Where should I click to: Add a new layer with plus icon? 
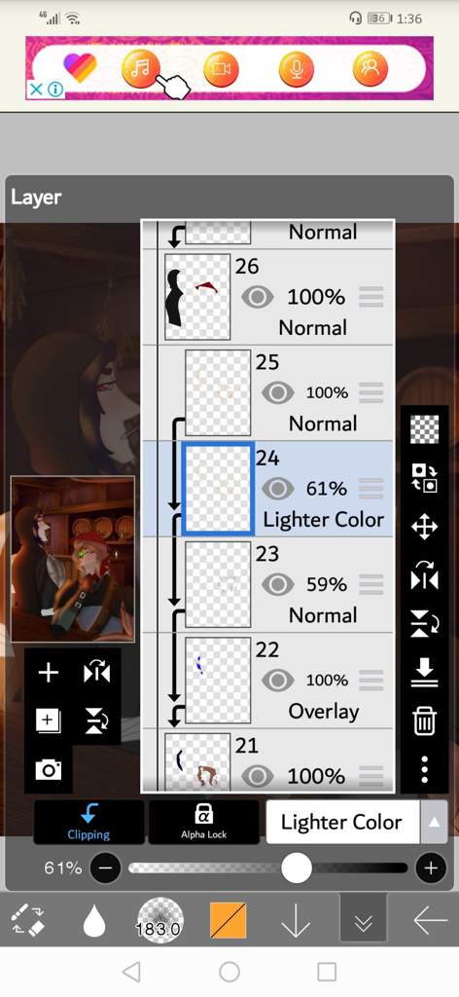[x=49, y=672]
